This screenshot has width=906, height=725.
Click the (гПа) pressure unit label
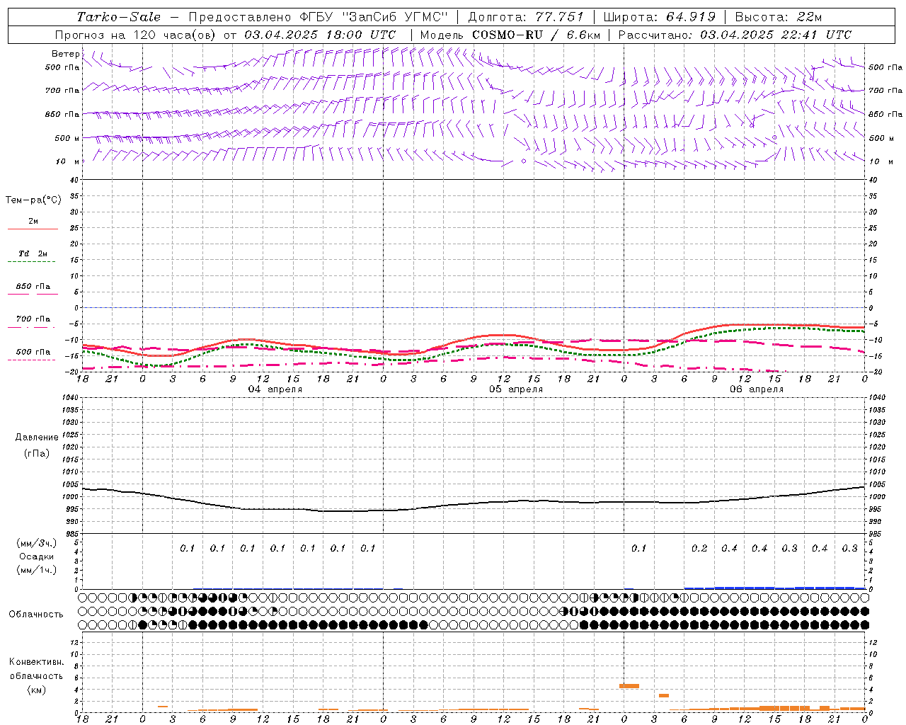pyautogui.click(x=37, y=453)
